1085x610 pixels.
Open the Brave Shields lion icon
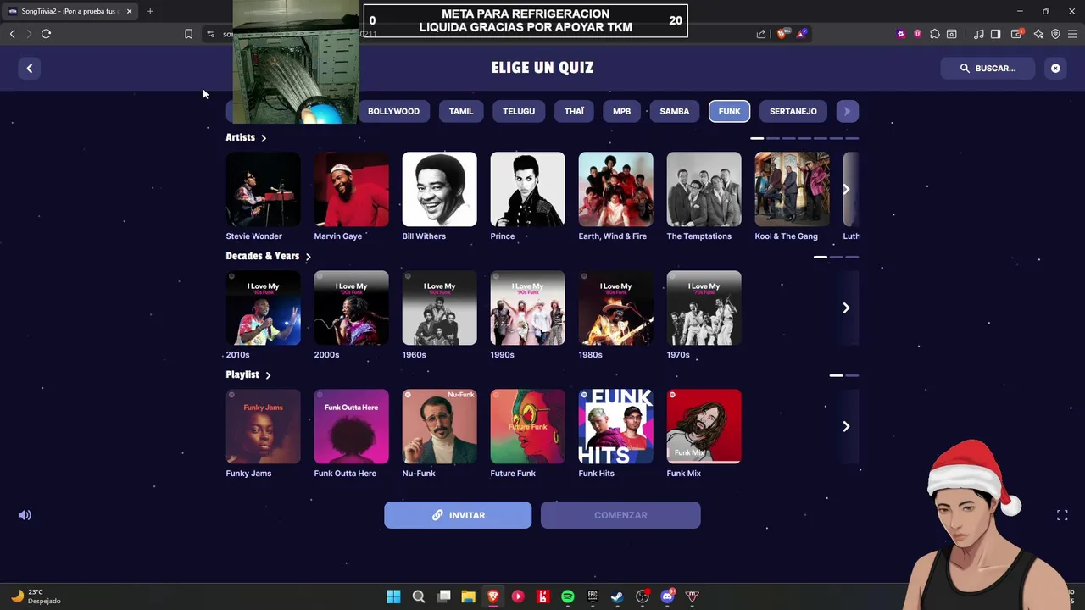(782, 34)
